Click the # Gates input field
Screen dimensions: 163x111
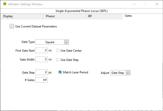(x=42, y=80)
